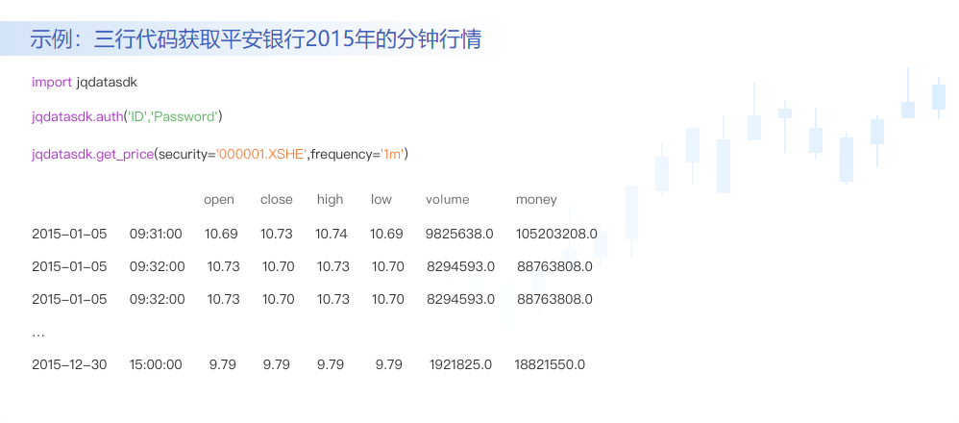Click open value 9.79 in 2015-12-30 row
The width and height of the screenshot is (959, 423).
pos(223,365)
